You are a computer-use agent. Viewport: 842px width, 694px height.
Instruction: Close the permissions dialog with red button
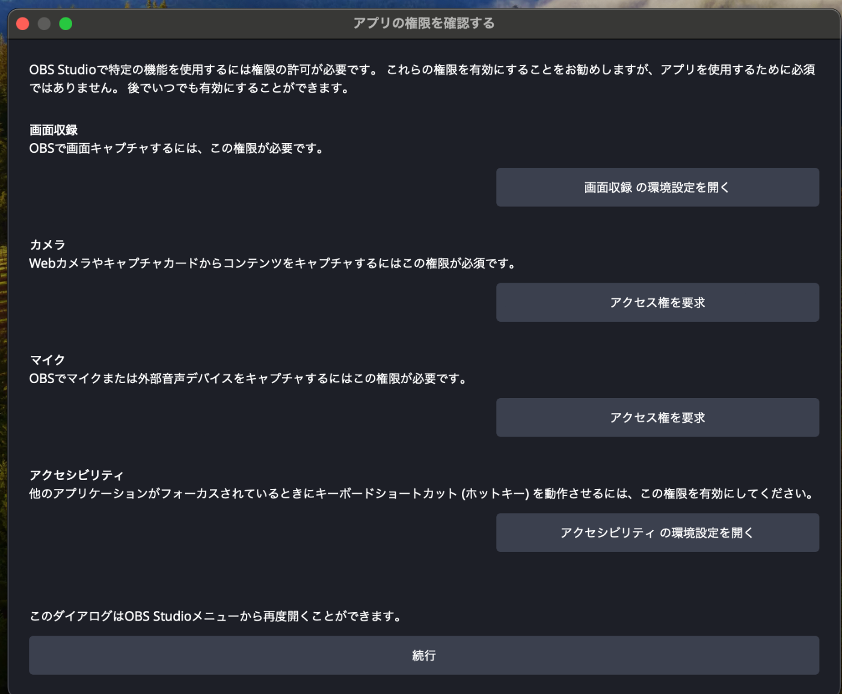pos(23,23)
